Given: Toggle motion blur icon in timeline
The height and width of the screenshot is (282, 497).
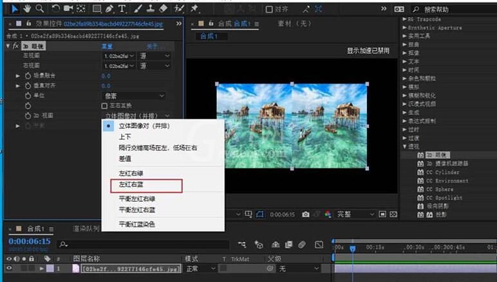Looking at the screenshot, I should [302, 244].
